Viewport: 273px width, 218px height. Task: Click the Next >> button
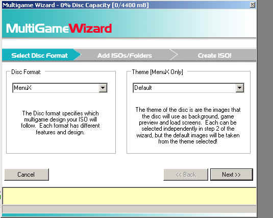coord(232,175)
